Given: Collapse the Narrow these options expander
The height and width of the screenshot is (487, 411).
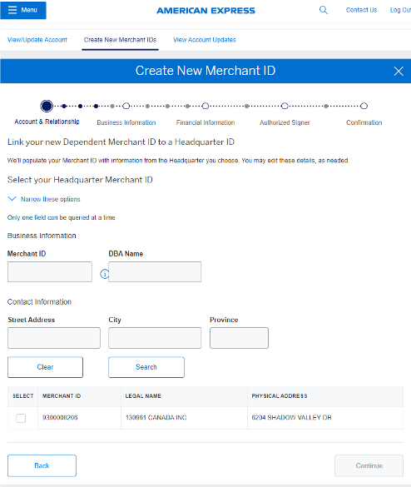Looking at the screenshot, I should point(44,199).
